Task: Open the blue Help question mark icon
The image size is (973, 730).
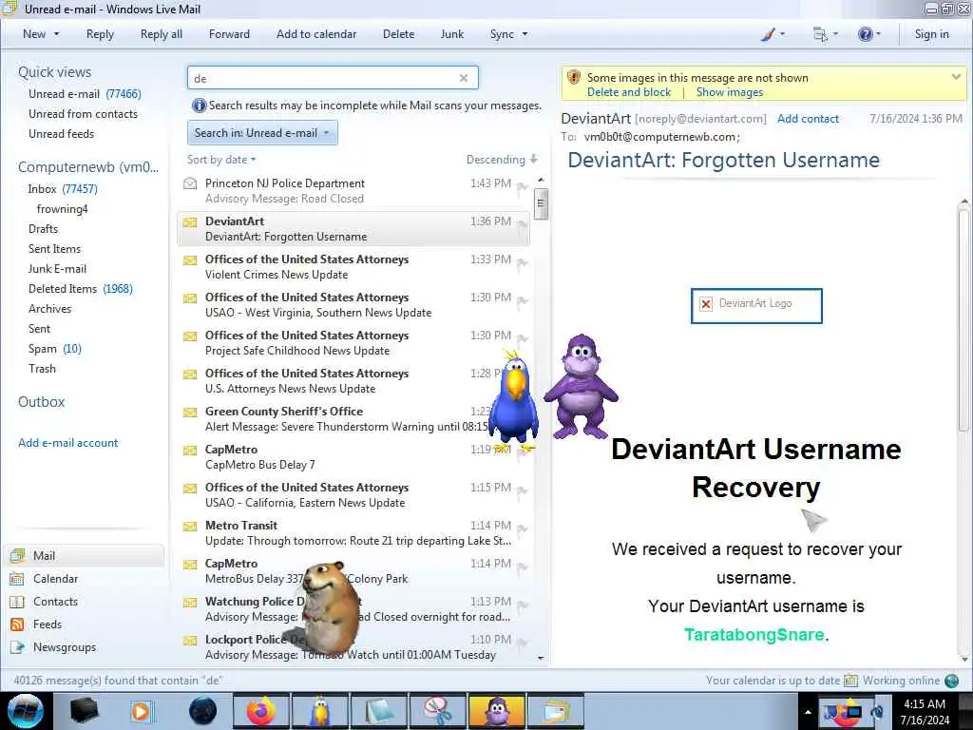Action: (865, 34)
